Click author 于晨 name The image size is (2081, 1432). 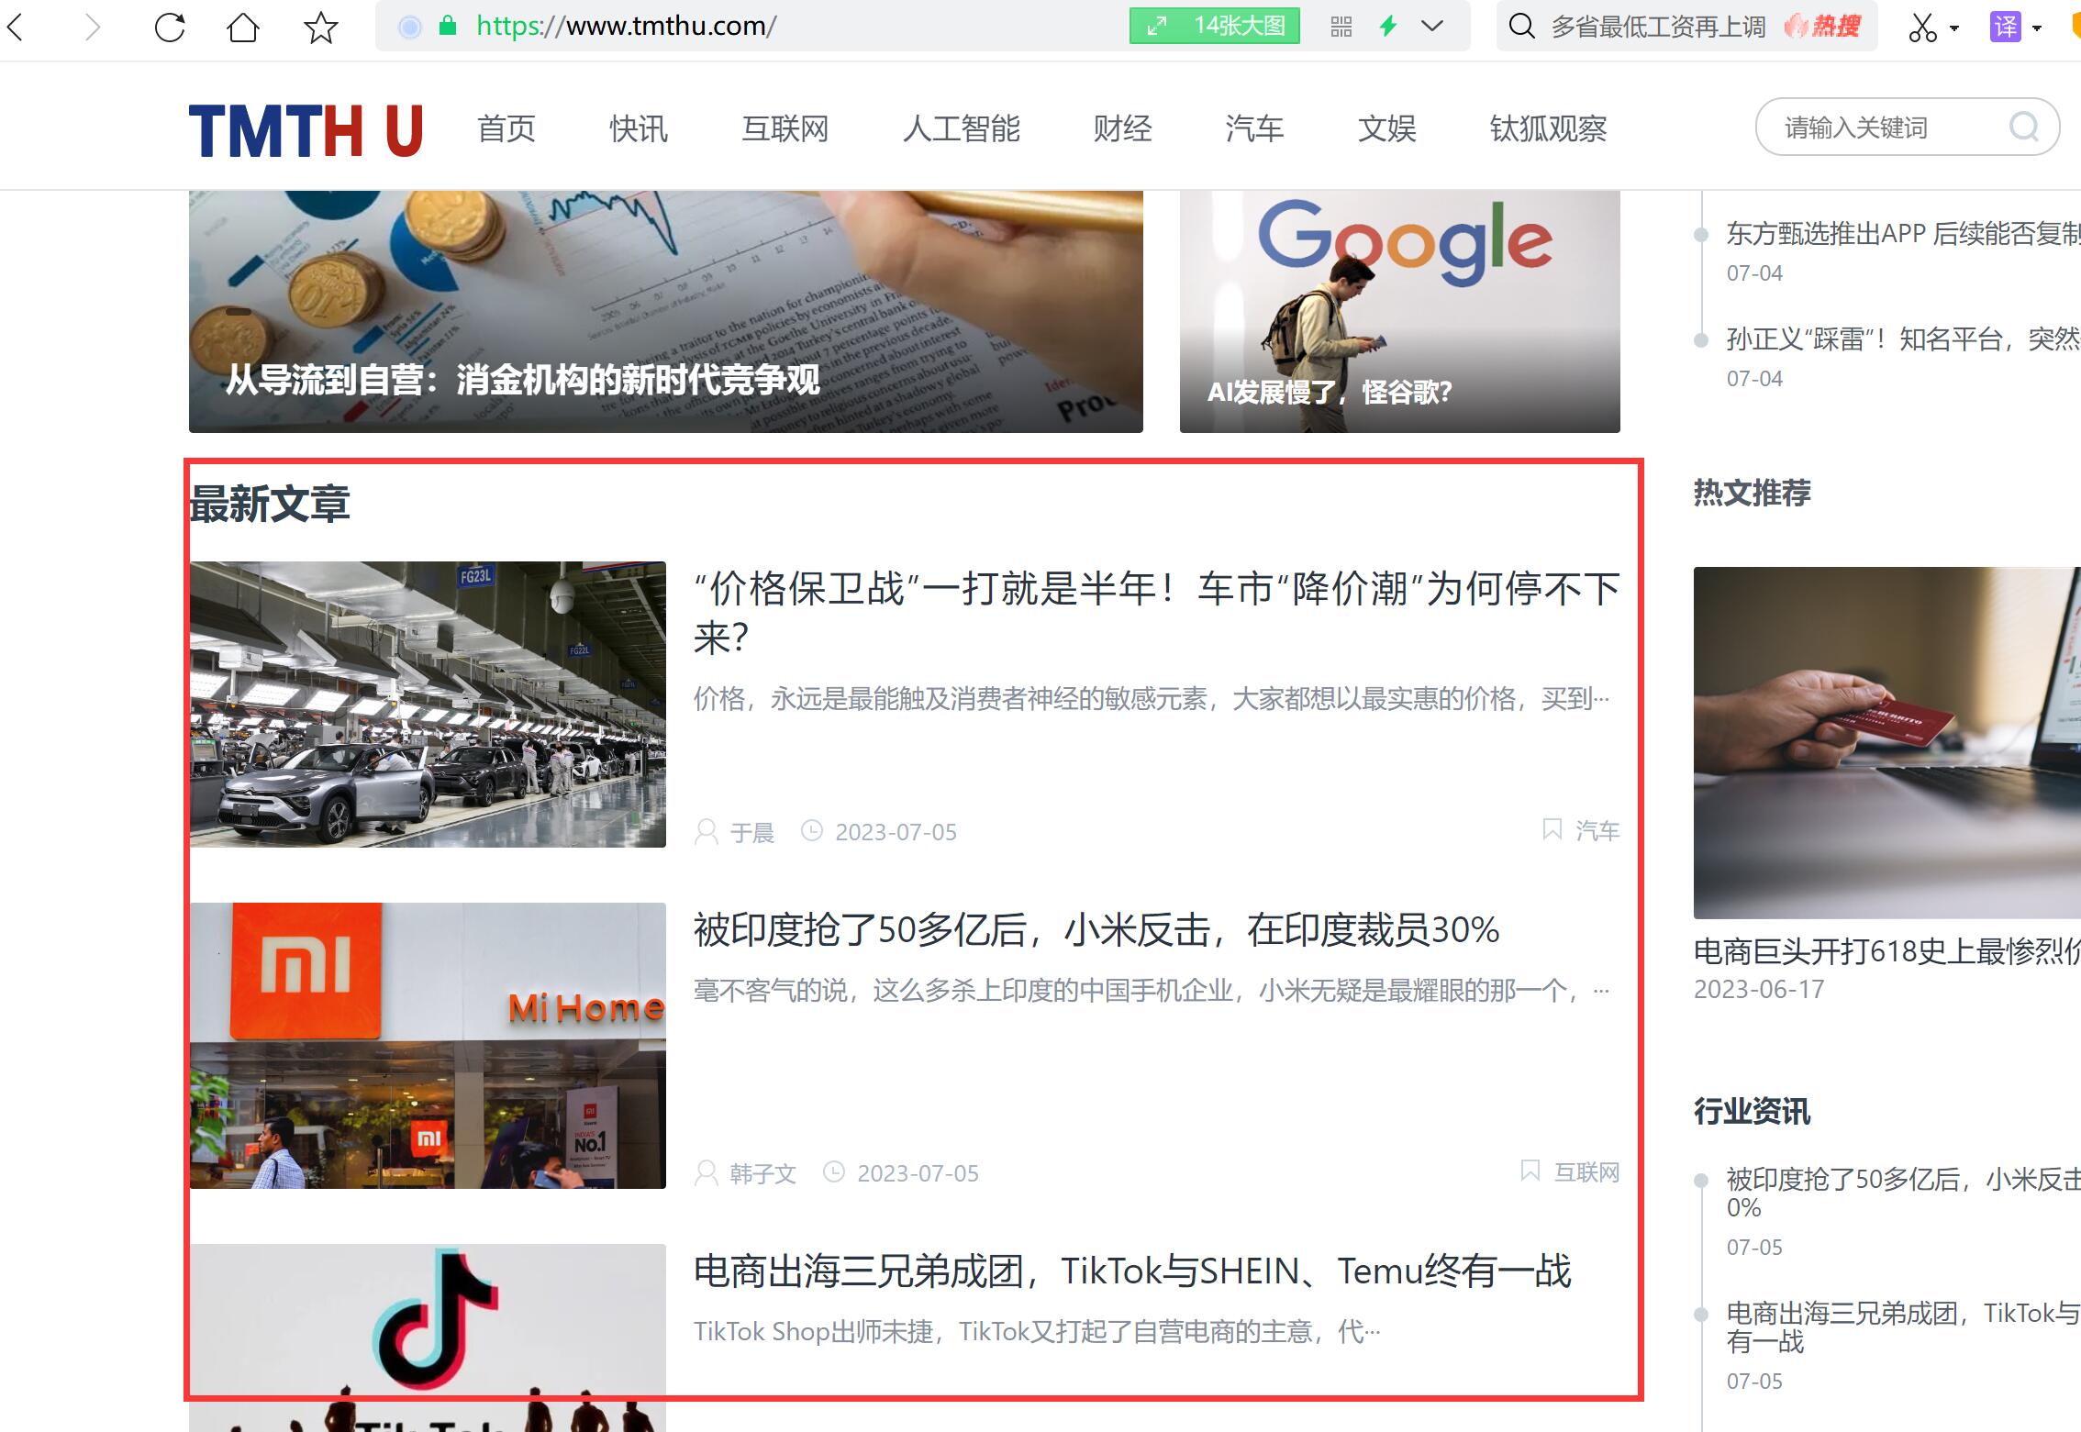click(752, 832)
